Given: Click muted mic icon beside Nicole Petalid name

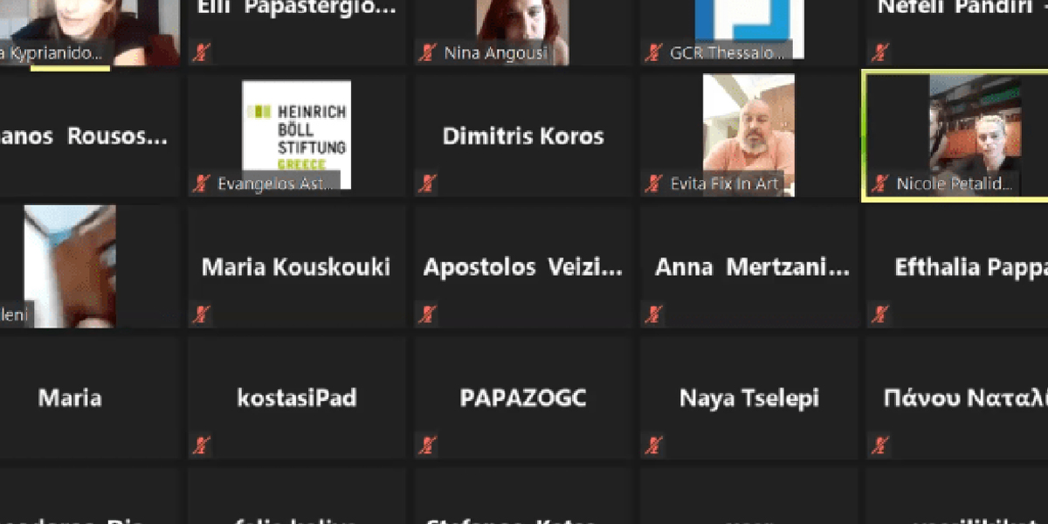Looking at the screenshot, I should [x=880, y=183].
